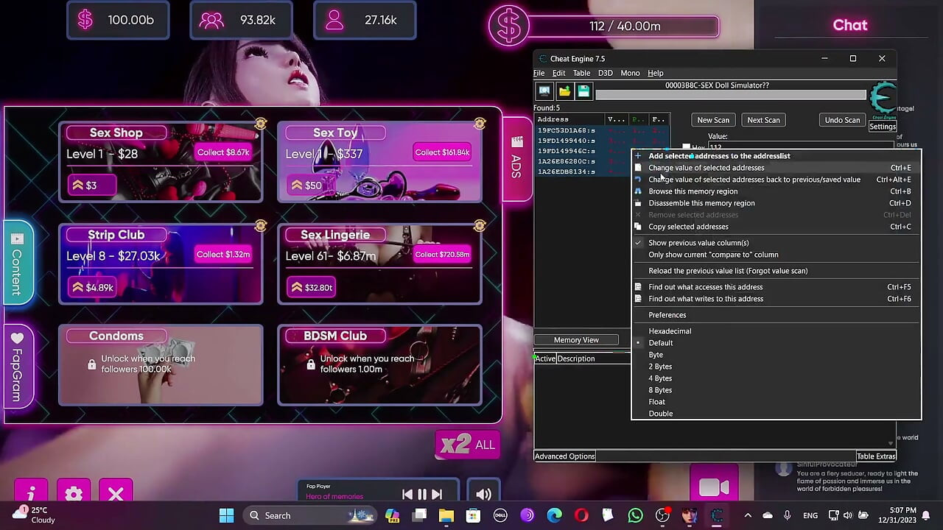This screenshot has height=530, width=943.
Task: Click the Undo Scan button
Action: click(x=842, y=120)
